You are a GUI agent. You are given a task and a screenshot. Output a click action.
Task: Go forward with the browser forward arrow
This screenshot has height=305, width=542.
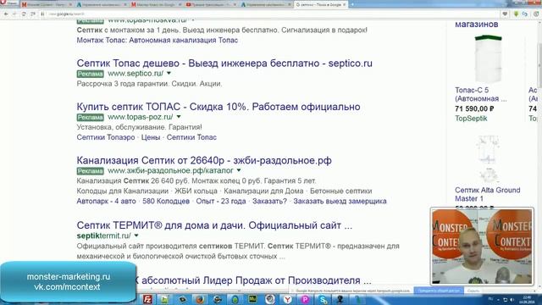[14, 14]
